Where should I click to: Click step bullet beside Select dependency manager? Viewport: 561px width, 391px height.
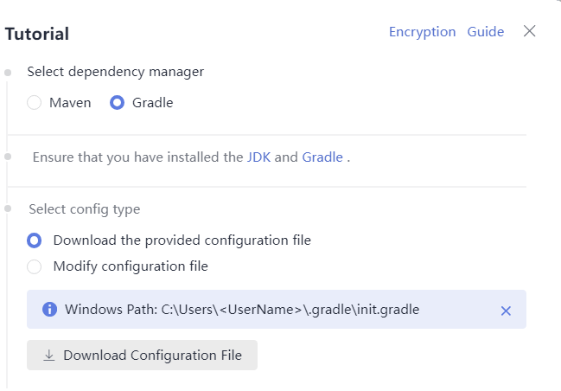[x=8, y=73]
